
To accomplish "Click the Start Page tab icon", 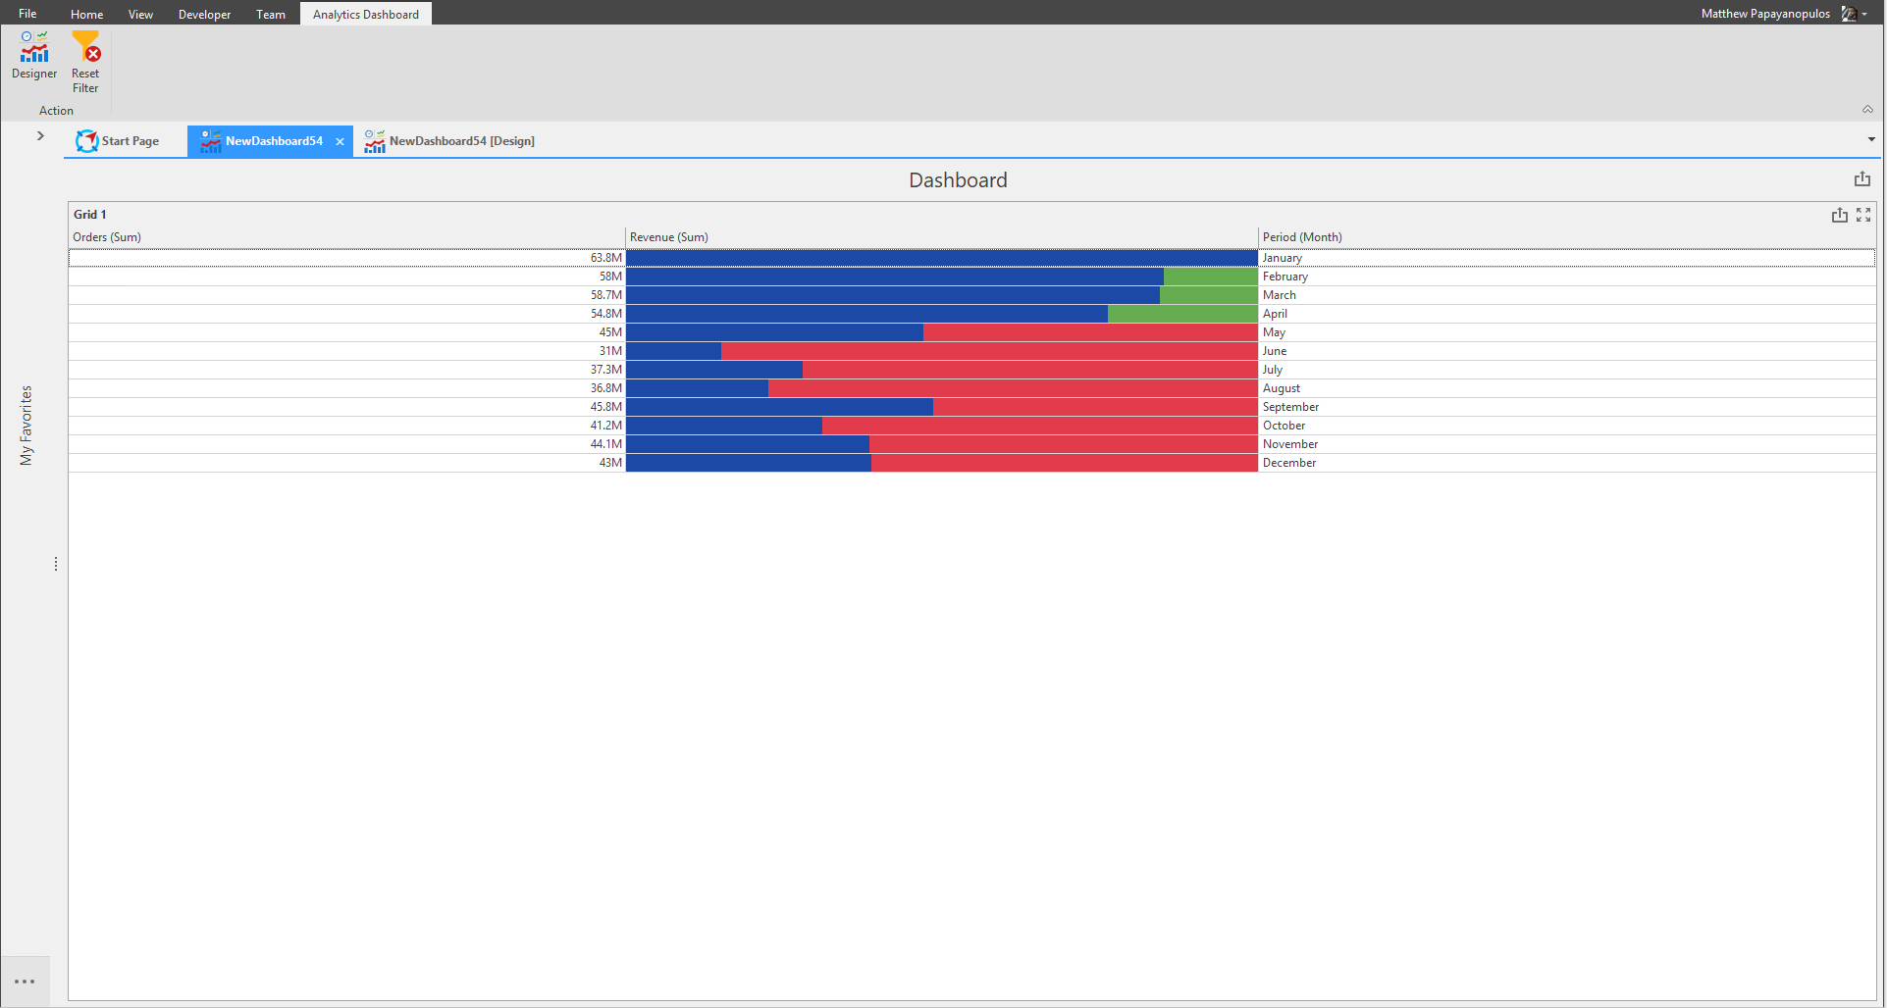I will 86,141.
